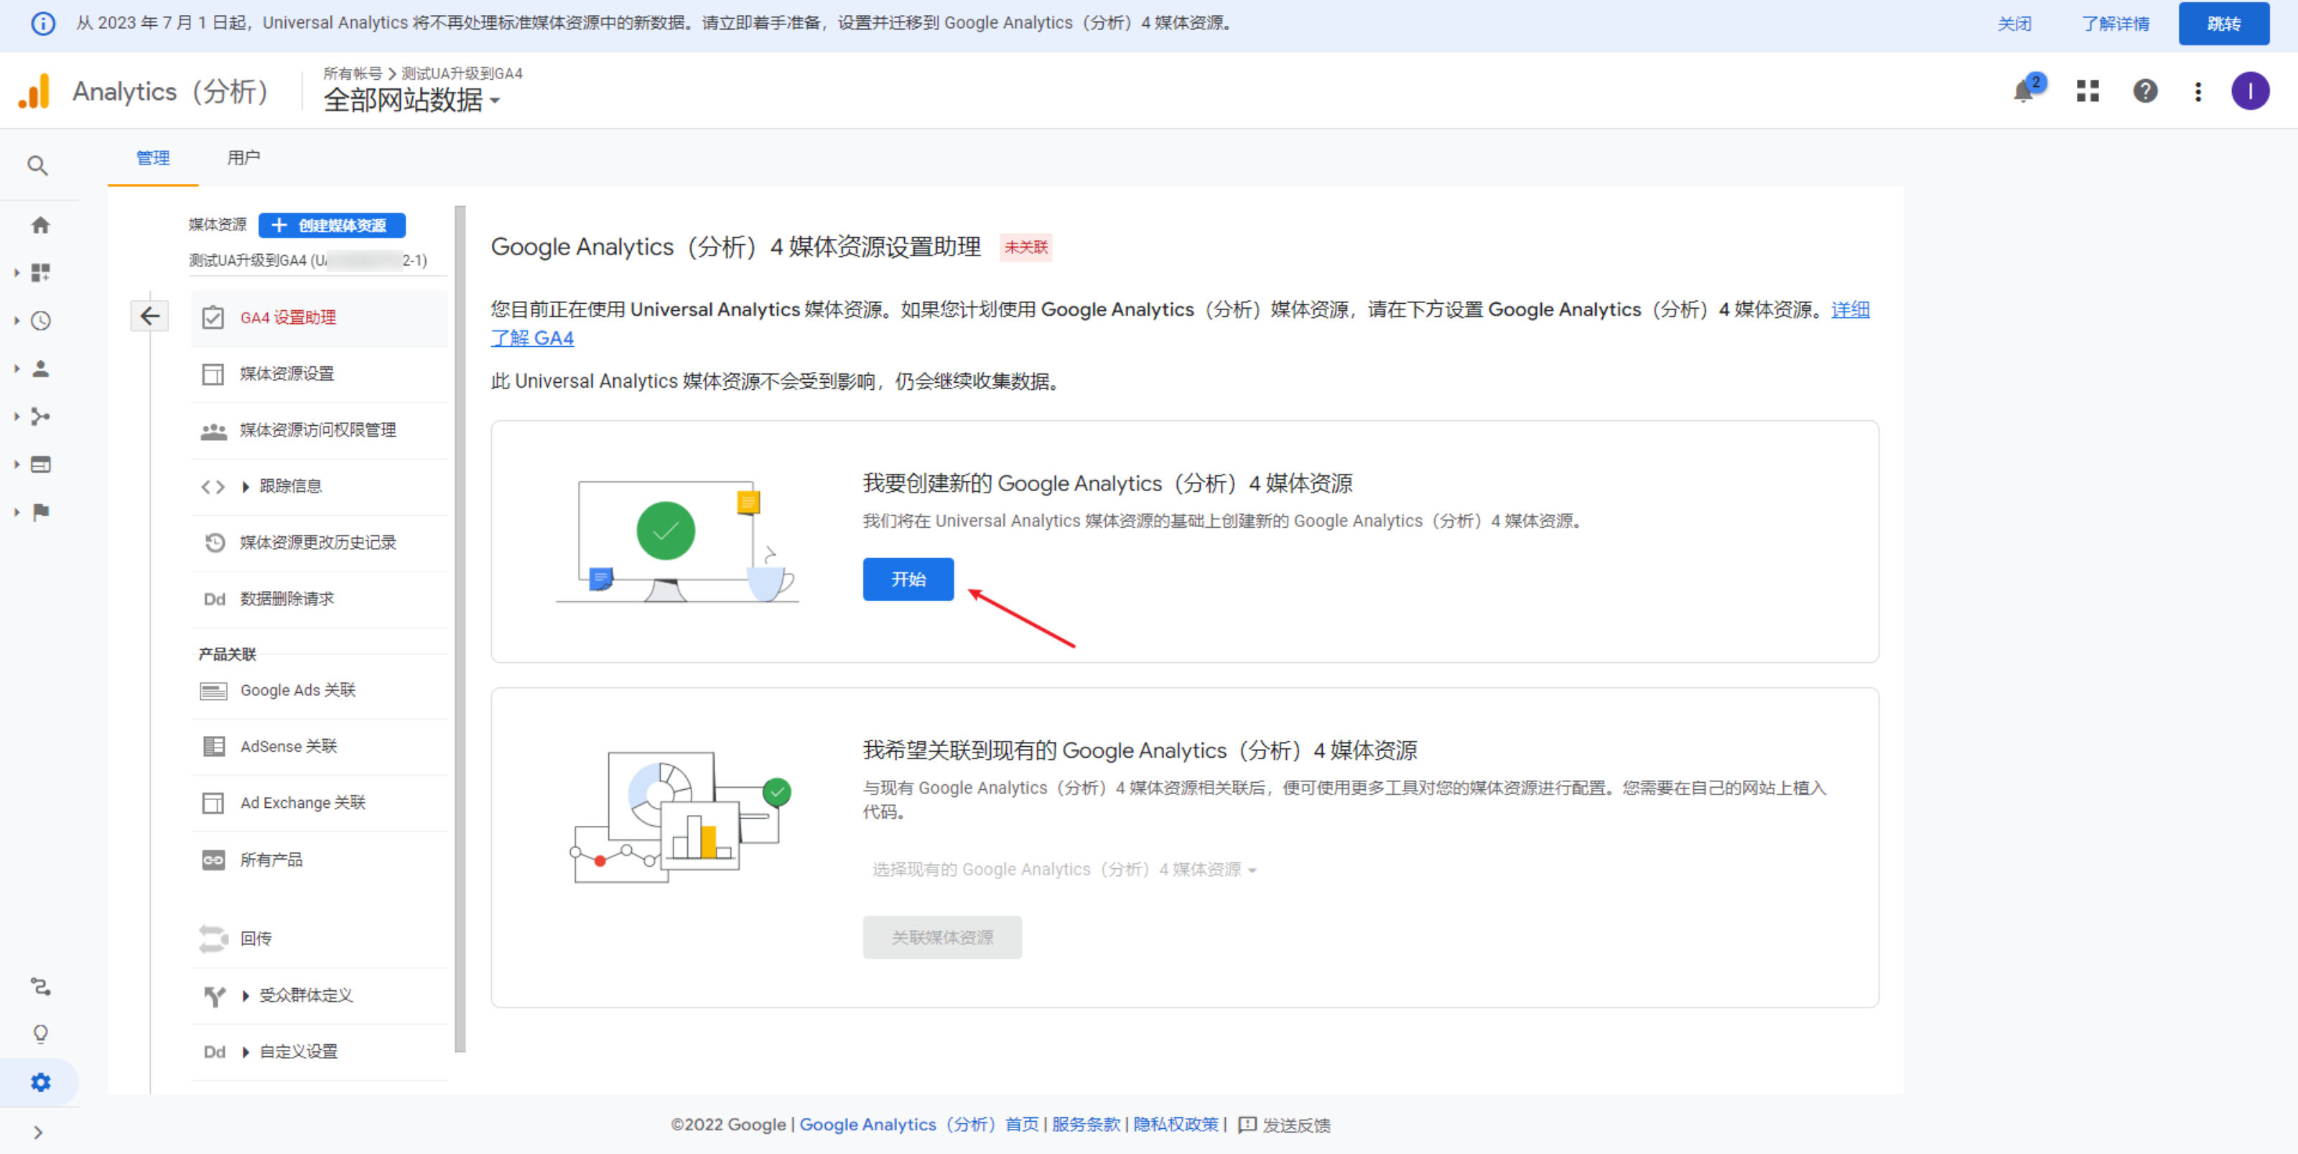Viewport: 2298px width, 1154px height.
Task: Click the disabled 关联媒体资源 button
Action: point(942,937)
